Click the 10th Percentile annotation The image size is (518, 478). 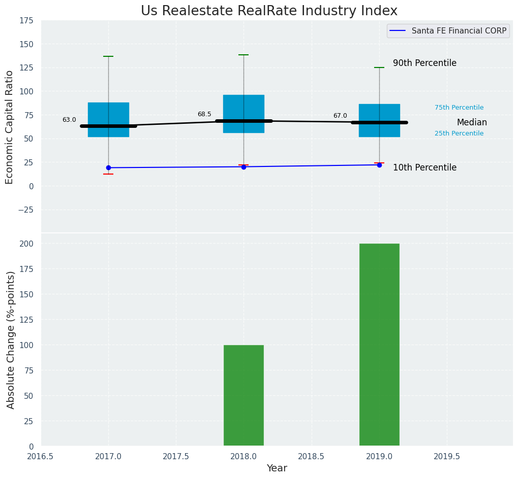(424, 167)
